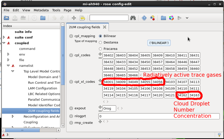Select the Fracarea radio button

point(101,49)
